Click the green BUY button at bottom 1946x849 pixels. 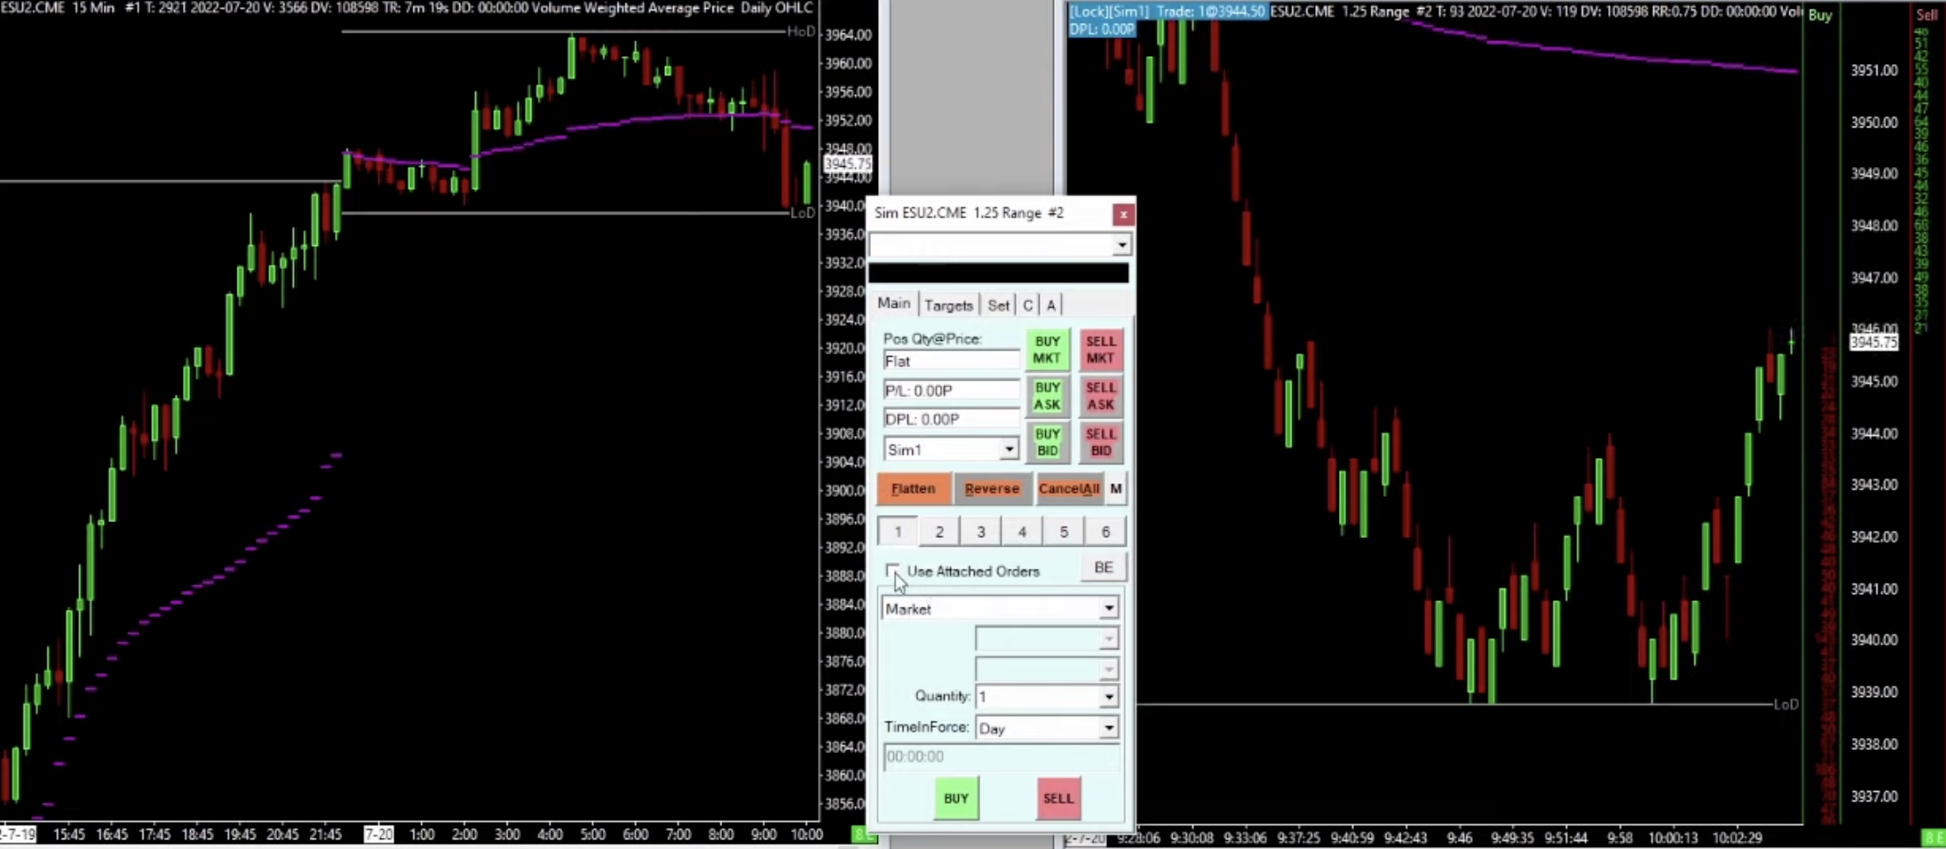click(x=955, y=798)
